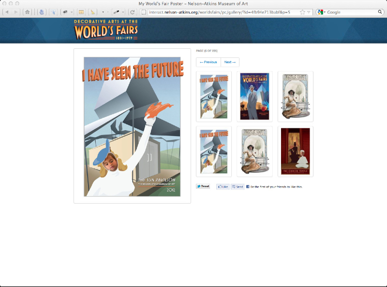
Task: Select the red Chinese Temple poster thumbnail
Action: point(296,151)
